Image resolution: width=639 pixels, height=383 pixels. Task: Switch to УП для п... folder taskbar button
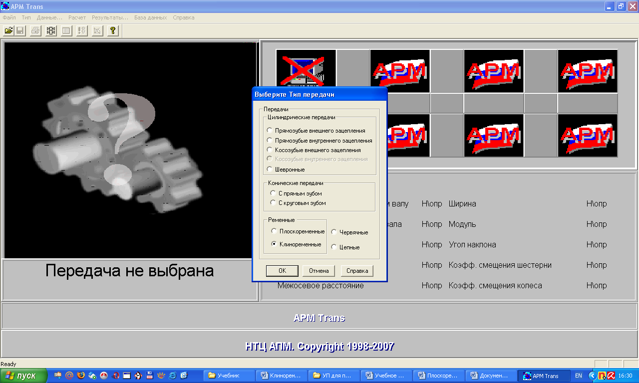(334, 376)
